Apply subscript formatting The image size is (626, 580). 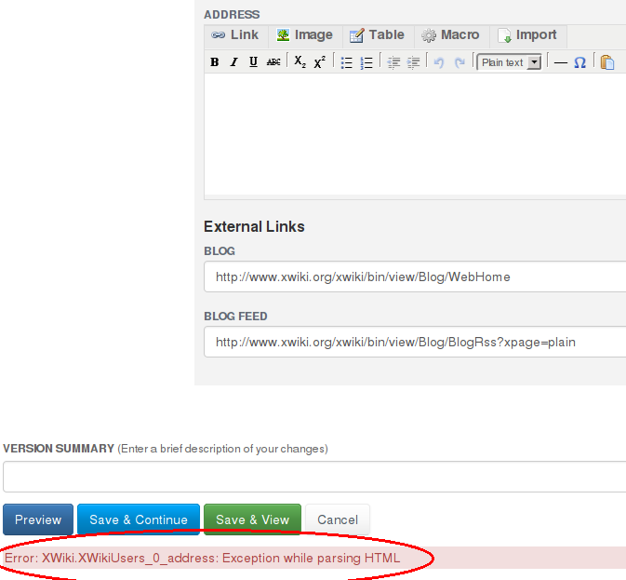[300, 62]
